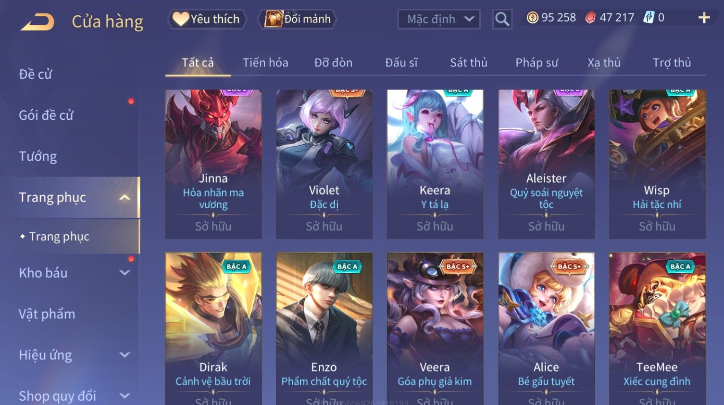724x405 pixels.
Task: Tap the golden back arrow icon
Action: (x=37, y=22)
